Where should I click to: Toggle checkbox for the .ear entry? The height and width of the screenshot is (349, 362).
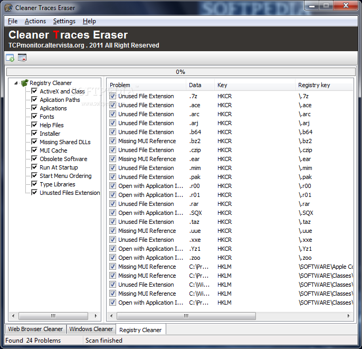tap(113, 159)
